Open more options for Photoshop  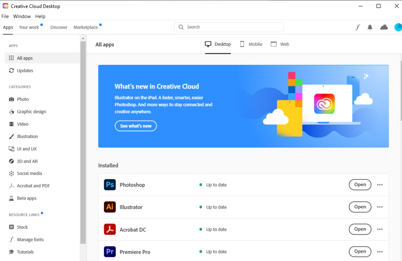point(380,185)
